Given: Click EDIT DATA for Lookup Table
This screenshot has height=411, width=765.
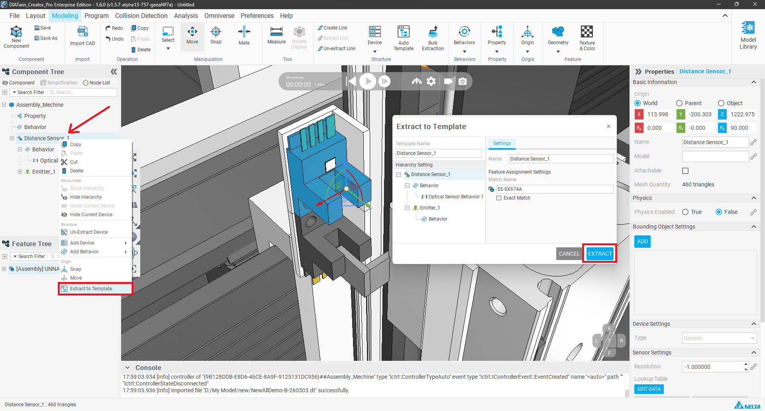Looking at the screenshot, I should 649,389.
